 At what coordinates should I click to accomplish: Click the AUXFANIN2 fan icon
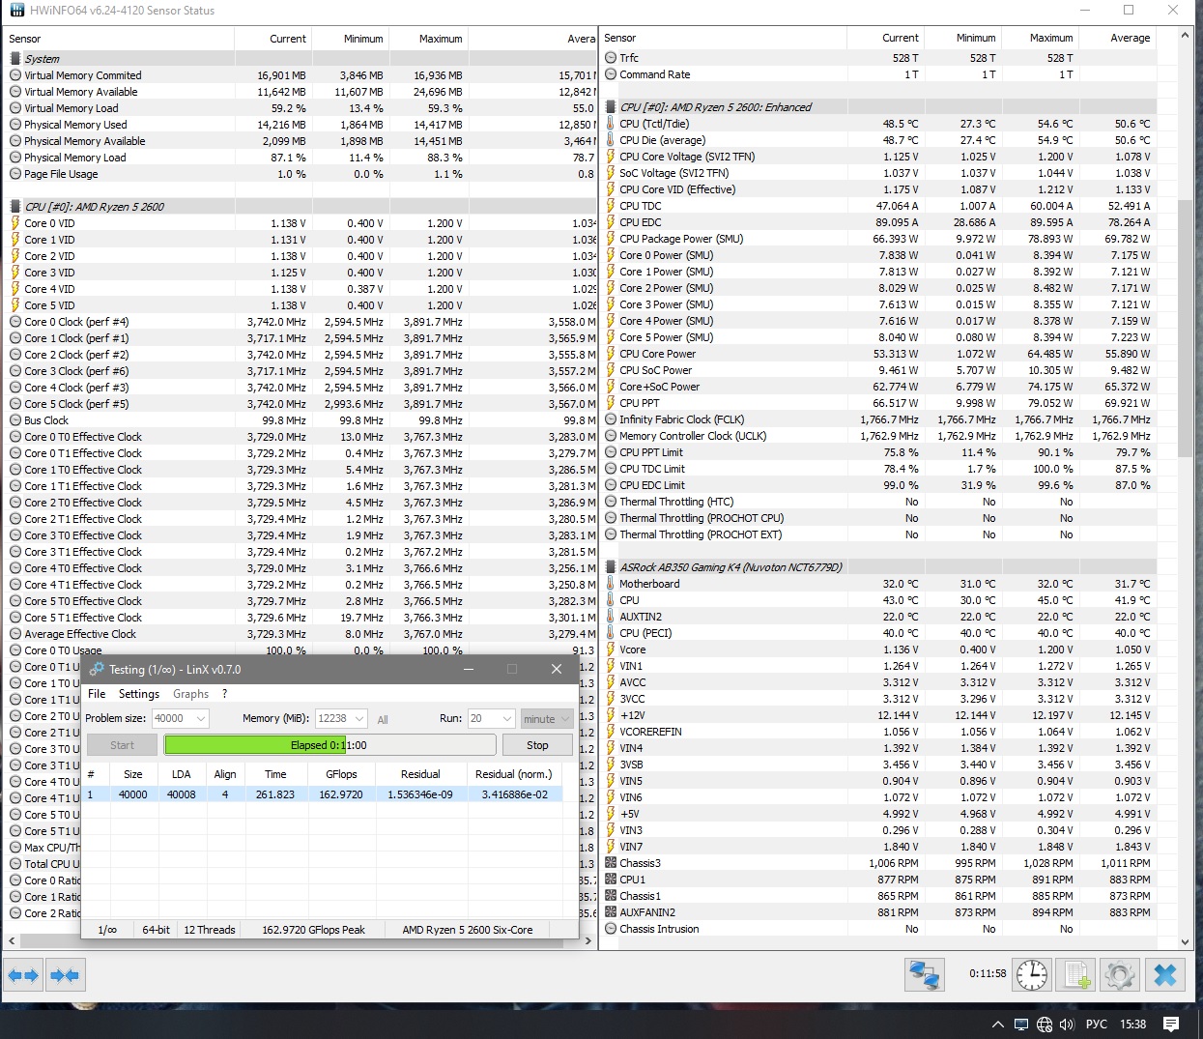tap(611, 912)
